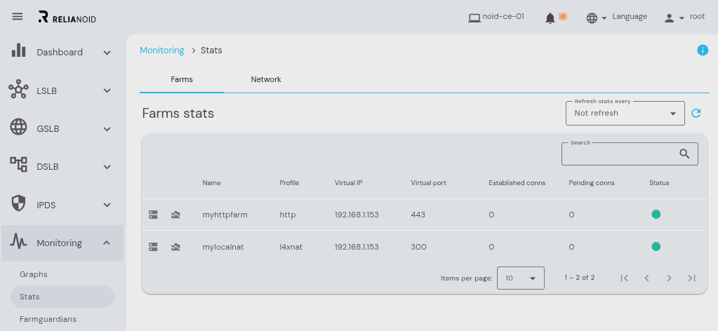The image size is (718, 331).
Task: Open the Language dropdown arrow
Action: click(604, 18)
